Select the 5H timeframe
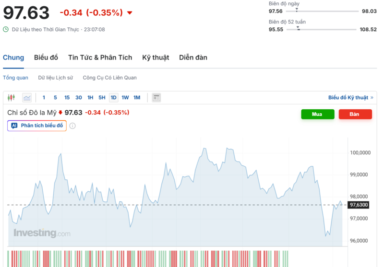Viewport: 384px width, 267px height. pos(102,98)
